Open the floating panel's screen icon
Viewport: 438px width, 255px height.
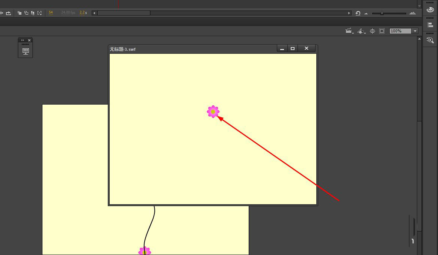pos(26,52)
